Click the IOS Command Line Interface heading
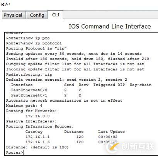 coord(110,26)
